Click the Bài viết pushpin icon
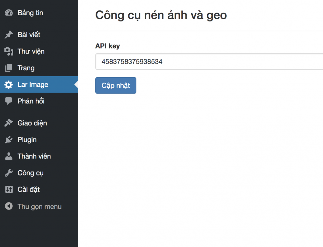 tap(9, 35)
